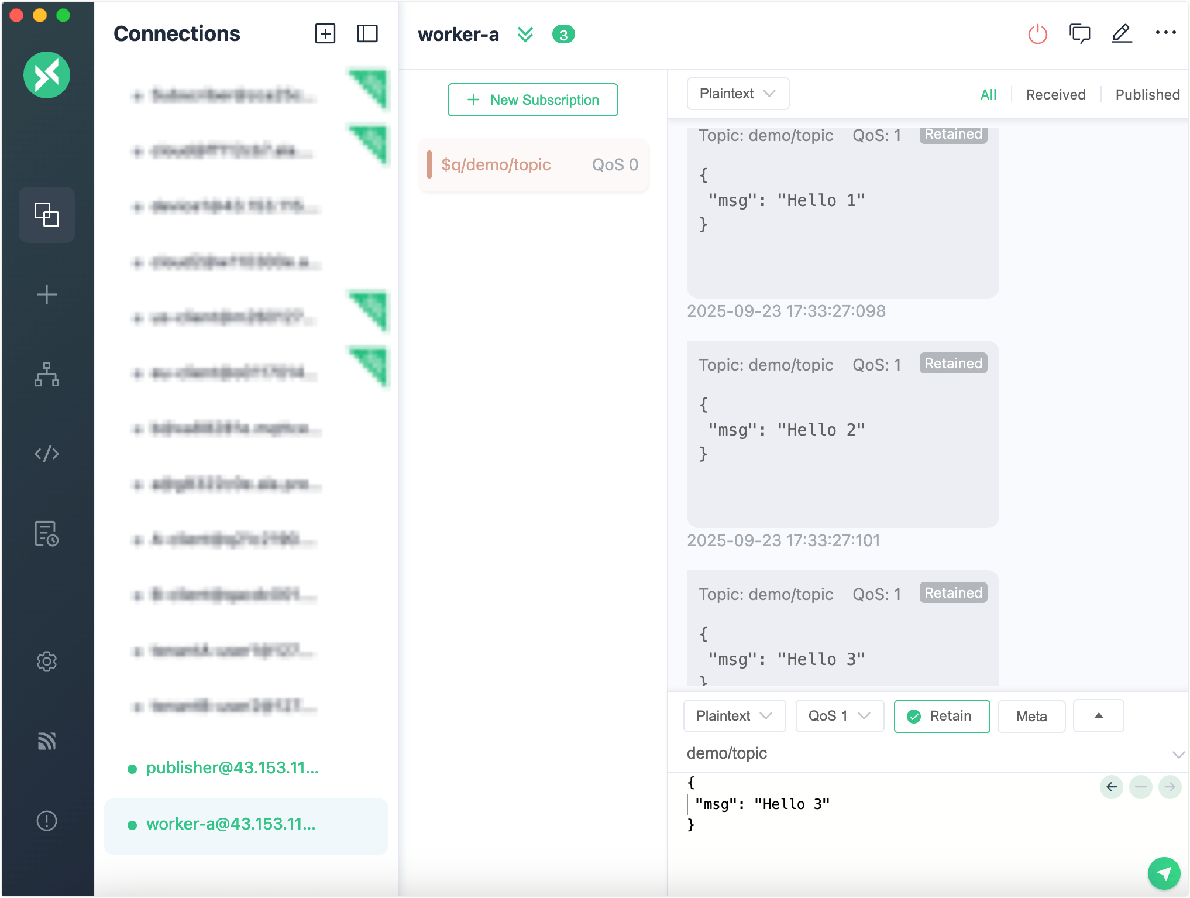
Task: Switch to the Published messages tab
Action: point(1147,95)
